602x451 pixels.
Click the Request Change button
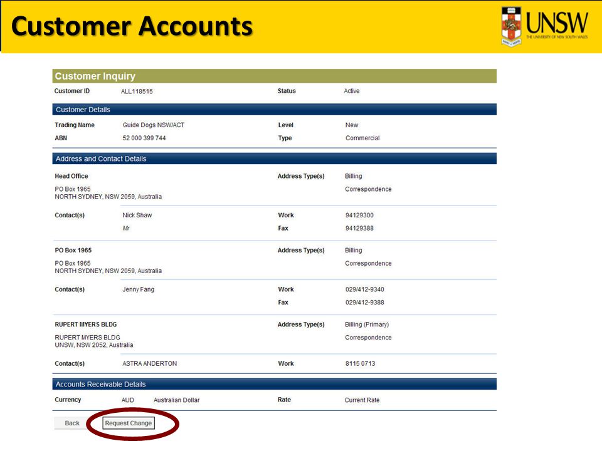(x=129, y=423)
